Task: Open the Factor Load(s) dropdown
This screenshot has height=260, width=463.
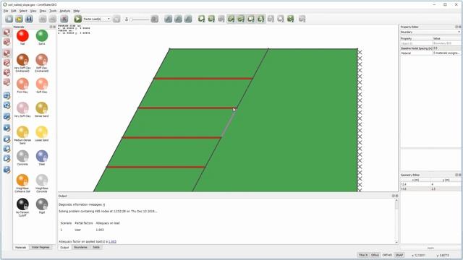Action: pyautogui.click(x=96, y=19)
